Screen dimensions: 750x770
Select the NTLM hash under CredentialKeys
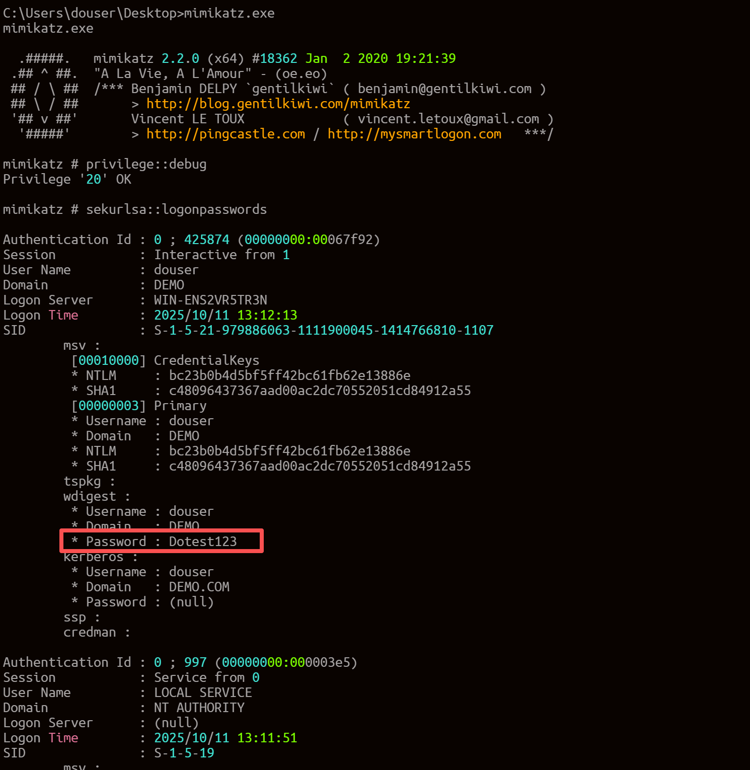pyautogui.click(x=290, y=376)
